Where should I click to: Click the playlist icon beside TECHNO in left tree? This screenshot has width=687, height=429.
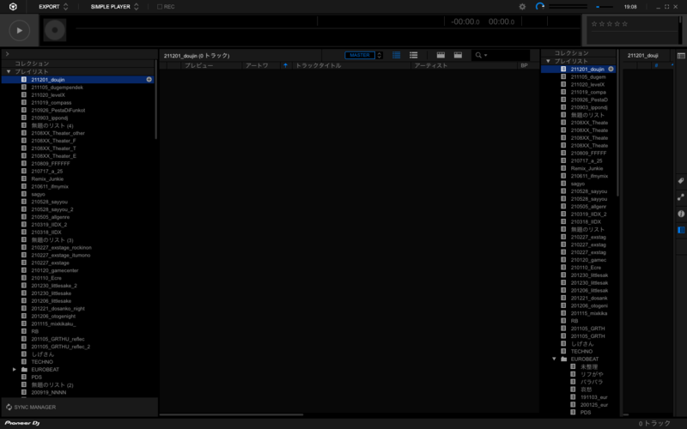coord(24,361)
